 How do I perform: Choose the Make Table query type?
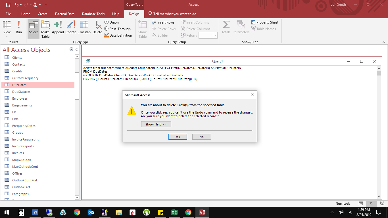45,29
